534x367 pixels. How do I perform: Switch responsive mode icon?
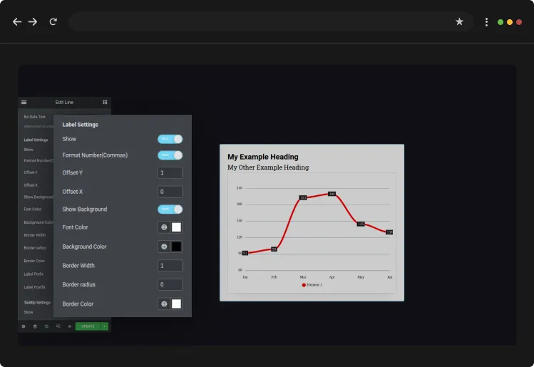[x=58, y=326]
